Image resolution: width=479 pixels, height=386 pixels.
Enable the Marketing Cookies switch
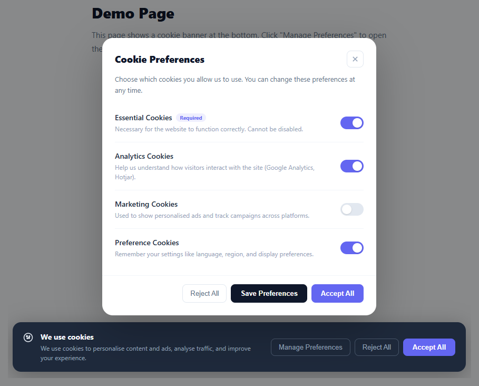coord(352,209)
